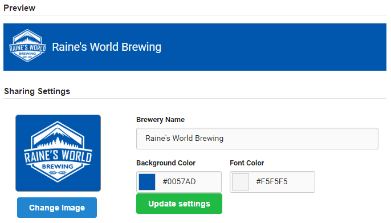Focus the Brewery Name text field

[257, 139]
